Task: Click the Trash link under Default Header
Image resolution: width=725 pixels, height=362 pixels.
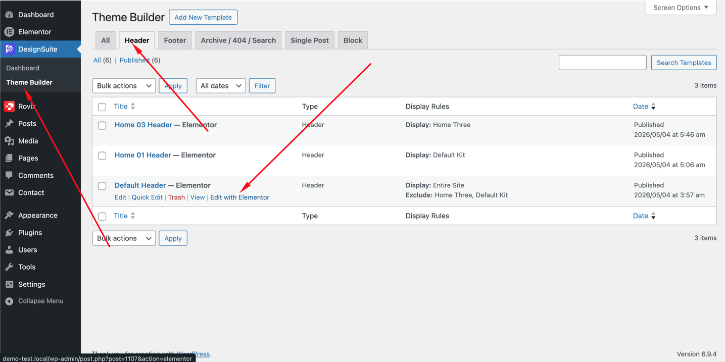Action: (x=176, y=197)
